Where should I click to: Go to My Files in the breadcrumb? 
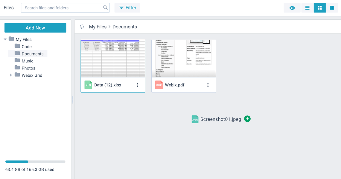pos(98,27)
